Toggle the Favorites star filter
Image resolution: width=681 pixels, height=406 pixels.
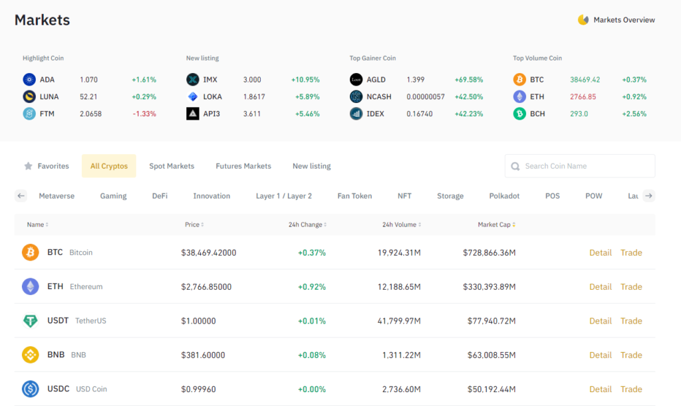pyautogui.click(x=28, y=165)
